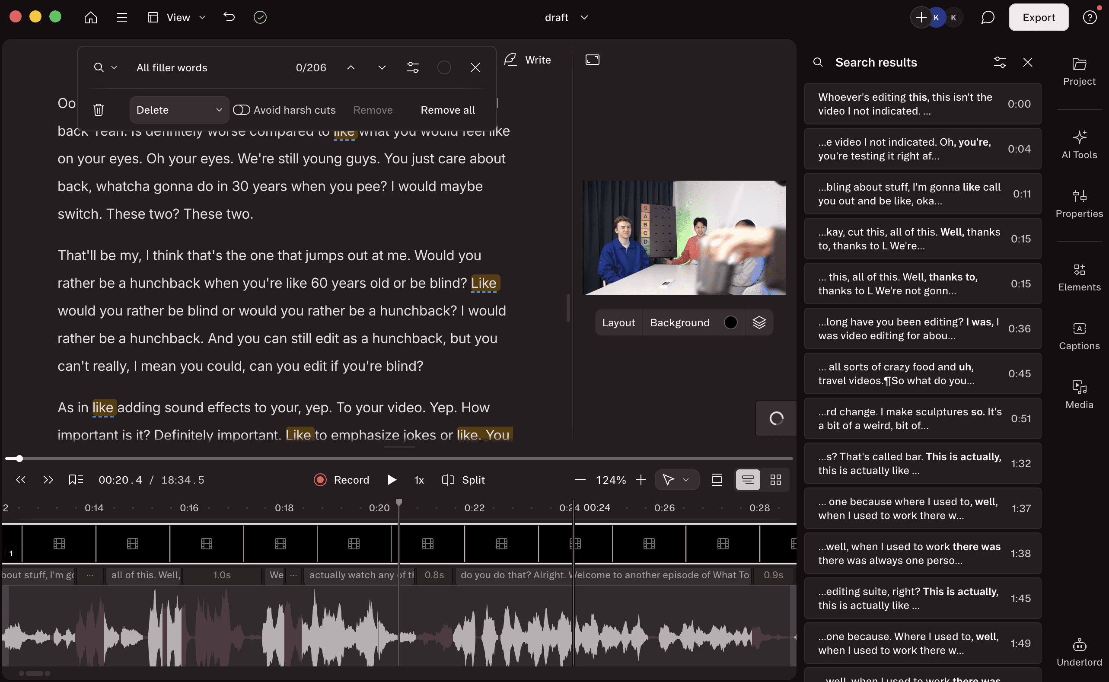This screenshot has width=1109, height=682.
Task: Open the Delete action dropdown
Action: click(x=179, y=110)
